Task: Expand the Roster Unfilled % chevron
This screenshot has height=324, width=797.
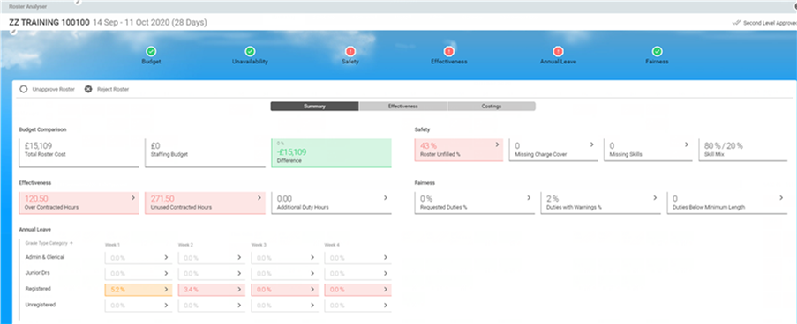Action: [497, 144]
